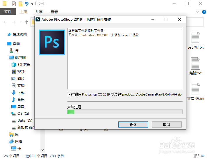Viewport: 207px width, 159px height.
Task: Click the properties icon in quick access toolbar
Action: (14, 4)
